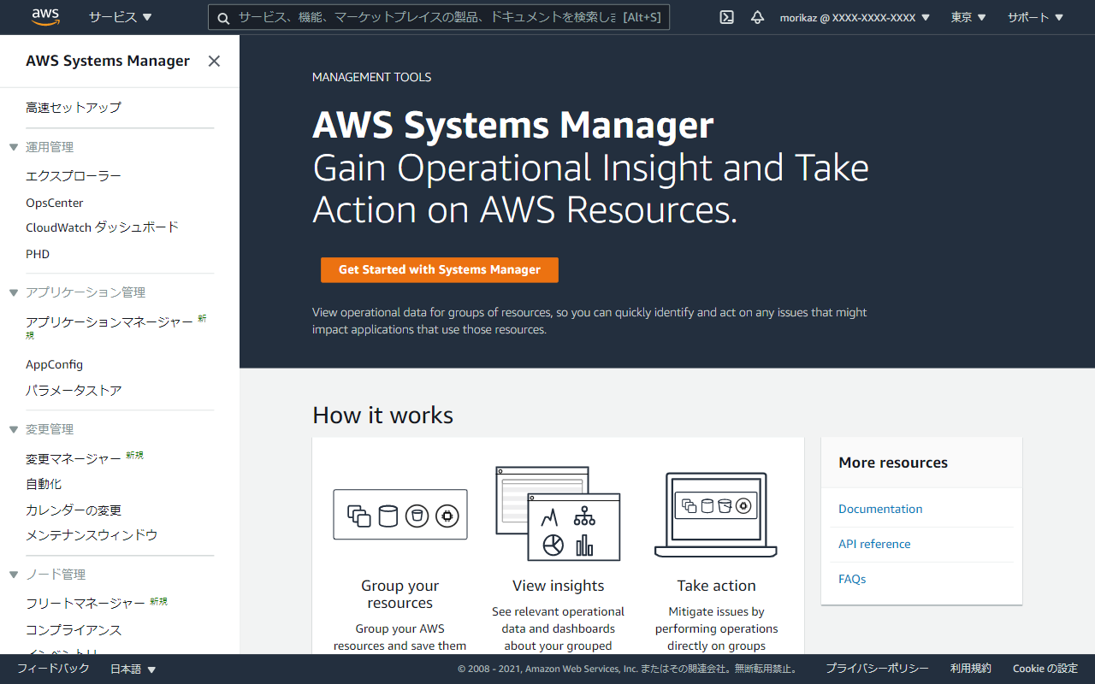The width and height of the screenshot is (1095, 684).
Task: Launch CloudShell from the top bar
Action: pos(725,17)
